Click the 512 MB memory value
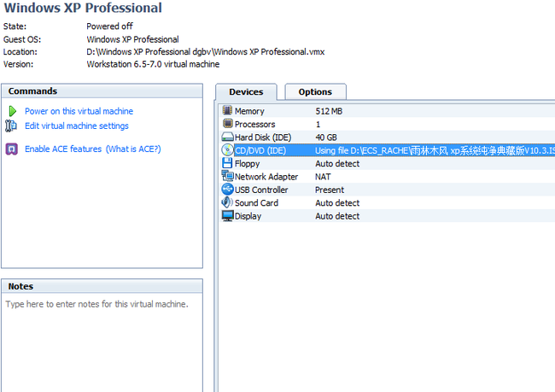The width and height of the screenshot is (555, 392). pos(329,111)
